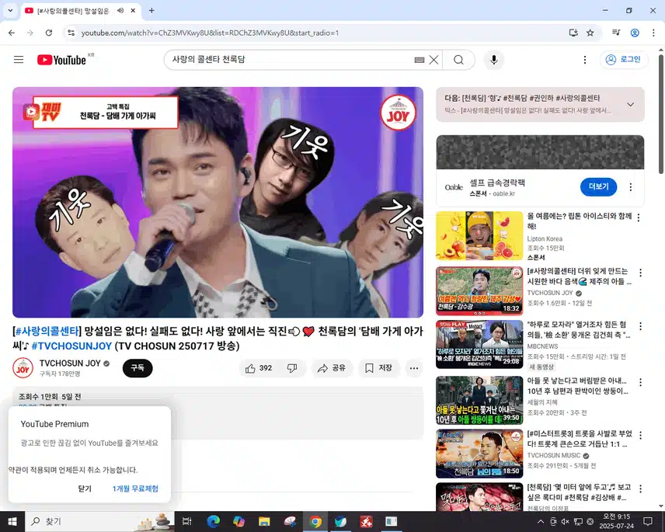Viewport: 665px width, 532px height.
Task: Click the Chrome address bar URL
Action: coord(210,33)
